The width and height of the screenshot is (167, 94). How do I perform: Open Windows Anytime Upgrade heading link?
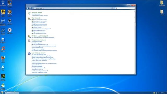pos(40,36)
